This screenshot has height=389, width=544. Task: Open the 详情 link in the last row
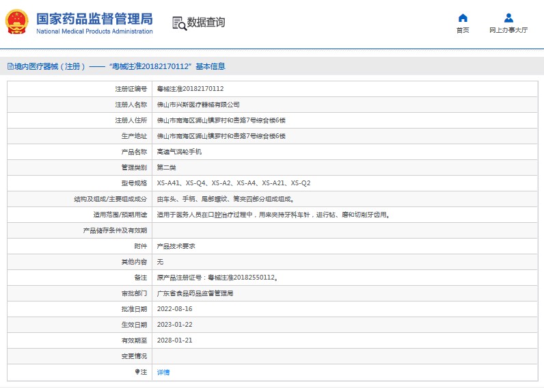(x=163, y=372)
